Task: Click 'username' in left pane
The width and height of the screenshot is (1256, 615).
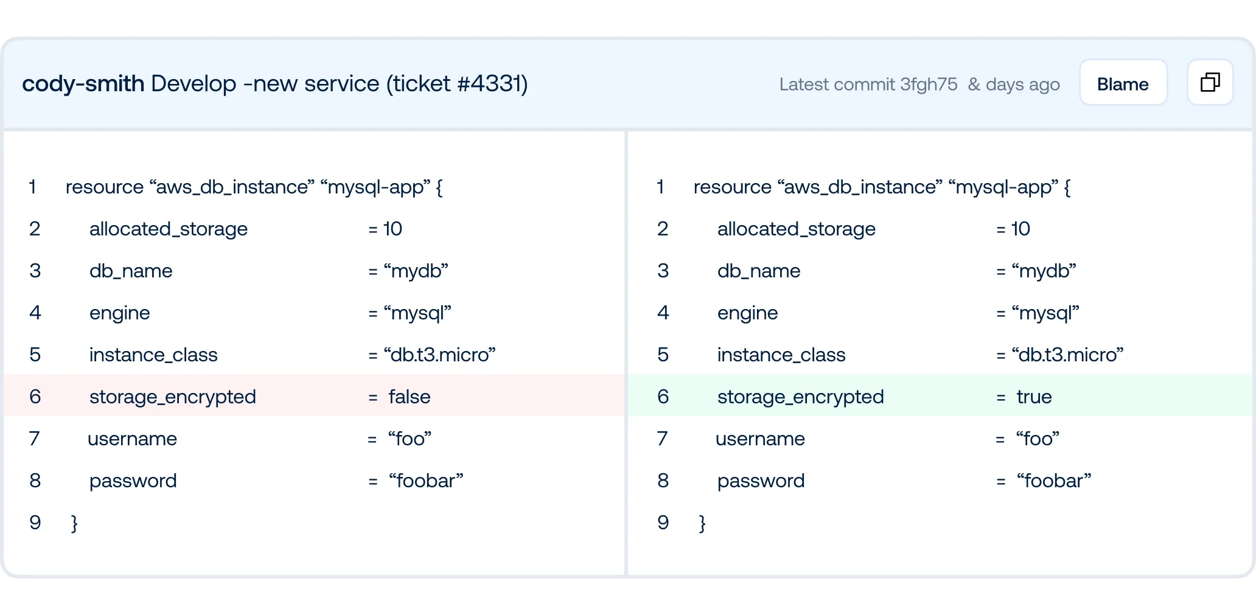Action: coord(132,439)
